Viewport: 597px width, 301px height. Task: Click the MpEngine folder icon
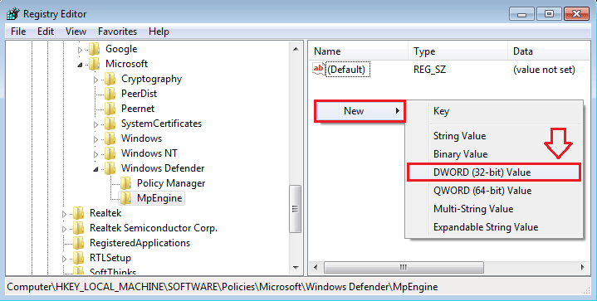[x=125, y=198]
